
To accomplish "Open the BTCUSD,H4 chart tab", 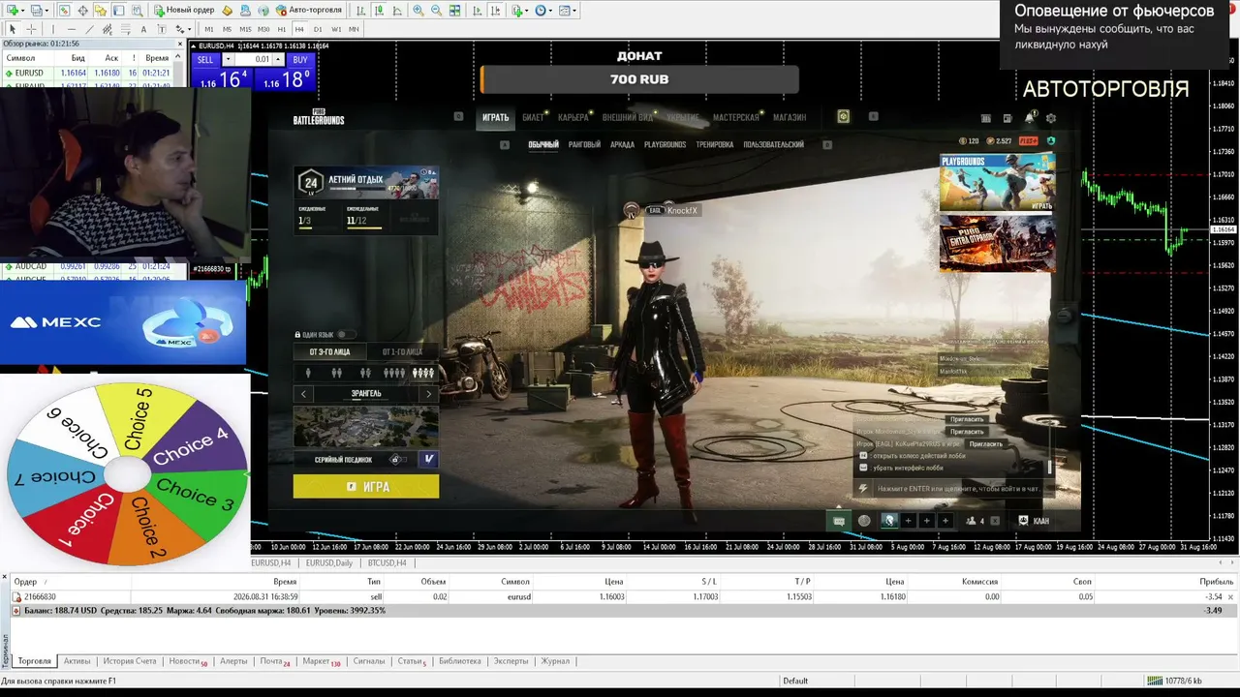I will [387, 562].
